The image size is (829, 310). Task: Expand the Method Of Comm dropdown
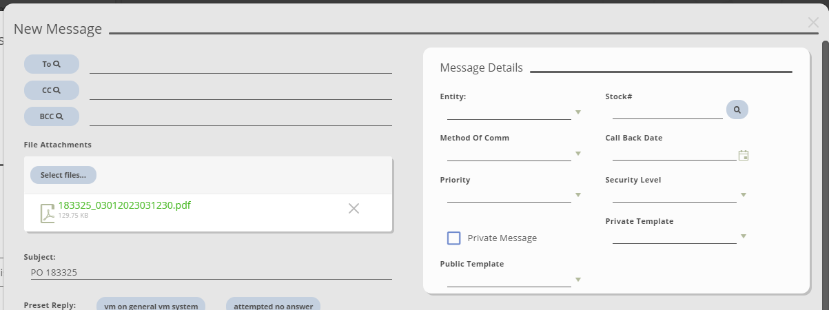pos(579,154)
